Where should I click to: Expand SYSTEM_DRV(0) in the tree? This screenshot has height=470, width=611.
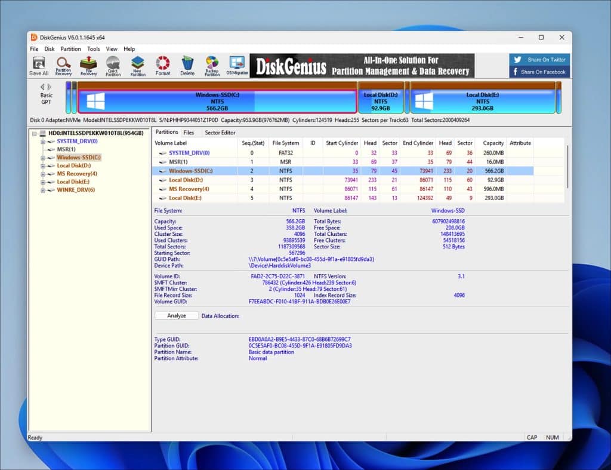pyautogui.click(x=43, y=142)
